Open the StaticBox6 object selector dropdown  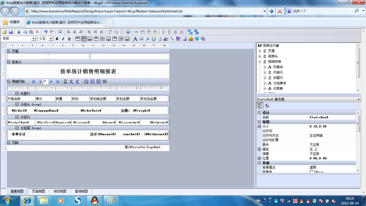pos(359,100)
